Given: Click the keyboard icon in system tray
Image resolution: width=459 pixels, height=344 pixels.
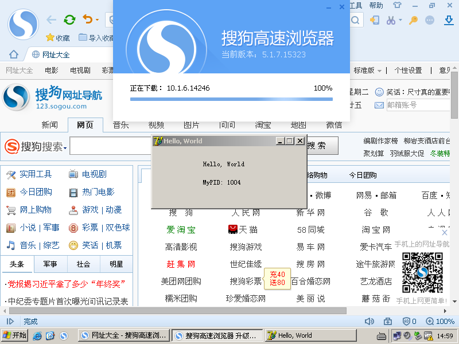Looking at the screenshot, I should pos(381,336).
